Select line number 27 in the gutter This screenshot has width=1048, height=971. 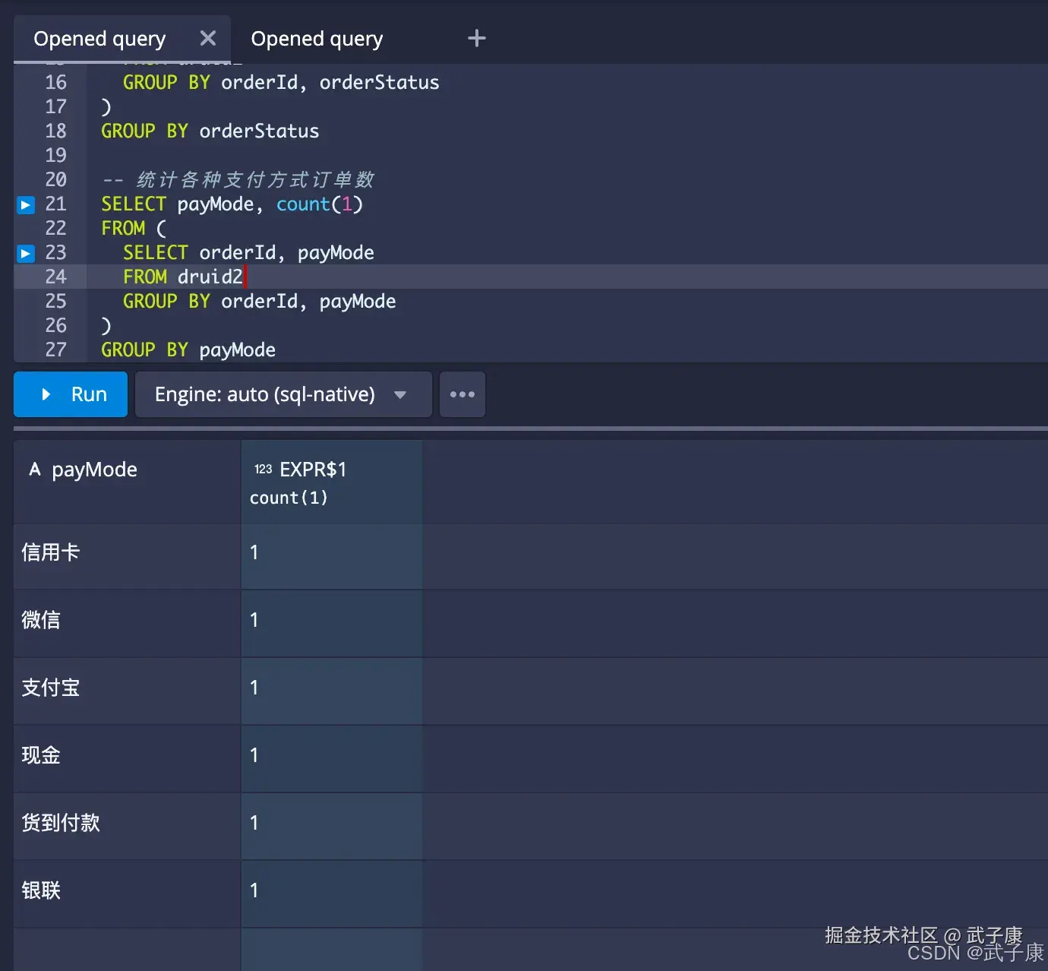56,349
